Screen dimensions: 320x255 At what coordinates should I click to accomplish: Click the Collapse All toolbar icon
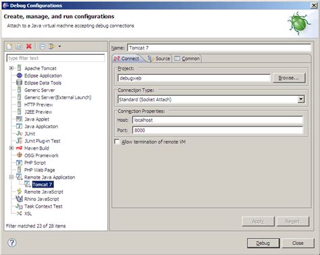pyautogui.click(x=42, y=47)
